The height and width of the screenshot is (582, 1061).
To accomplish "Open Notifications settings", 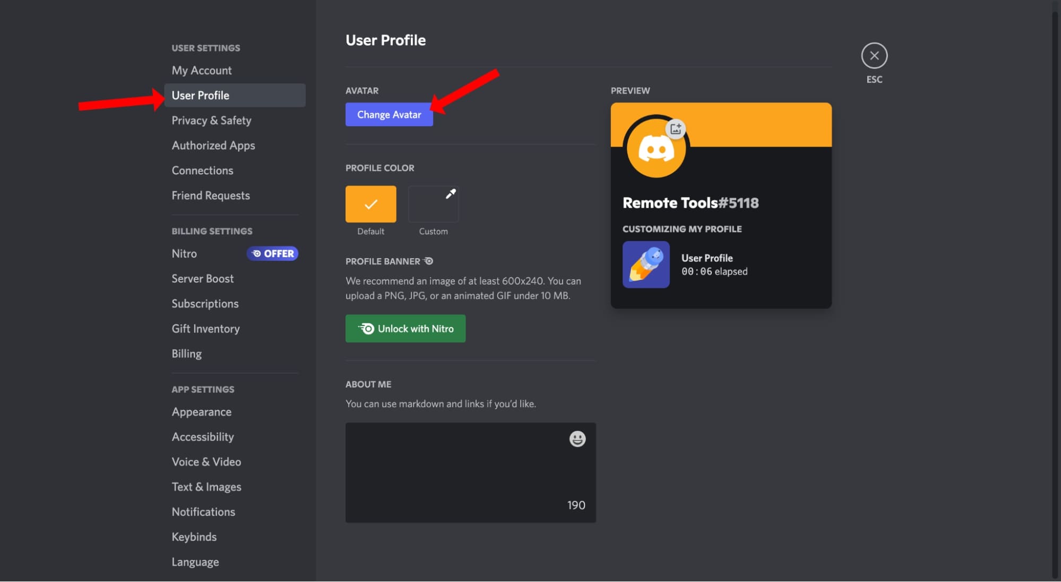I will [x=235, y=512].
